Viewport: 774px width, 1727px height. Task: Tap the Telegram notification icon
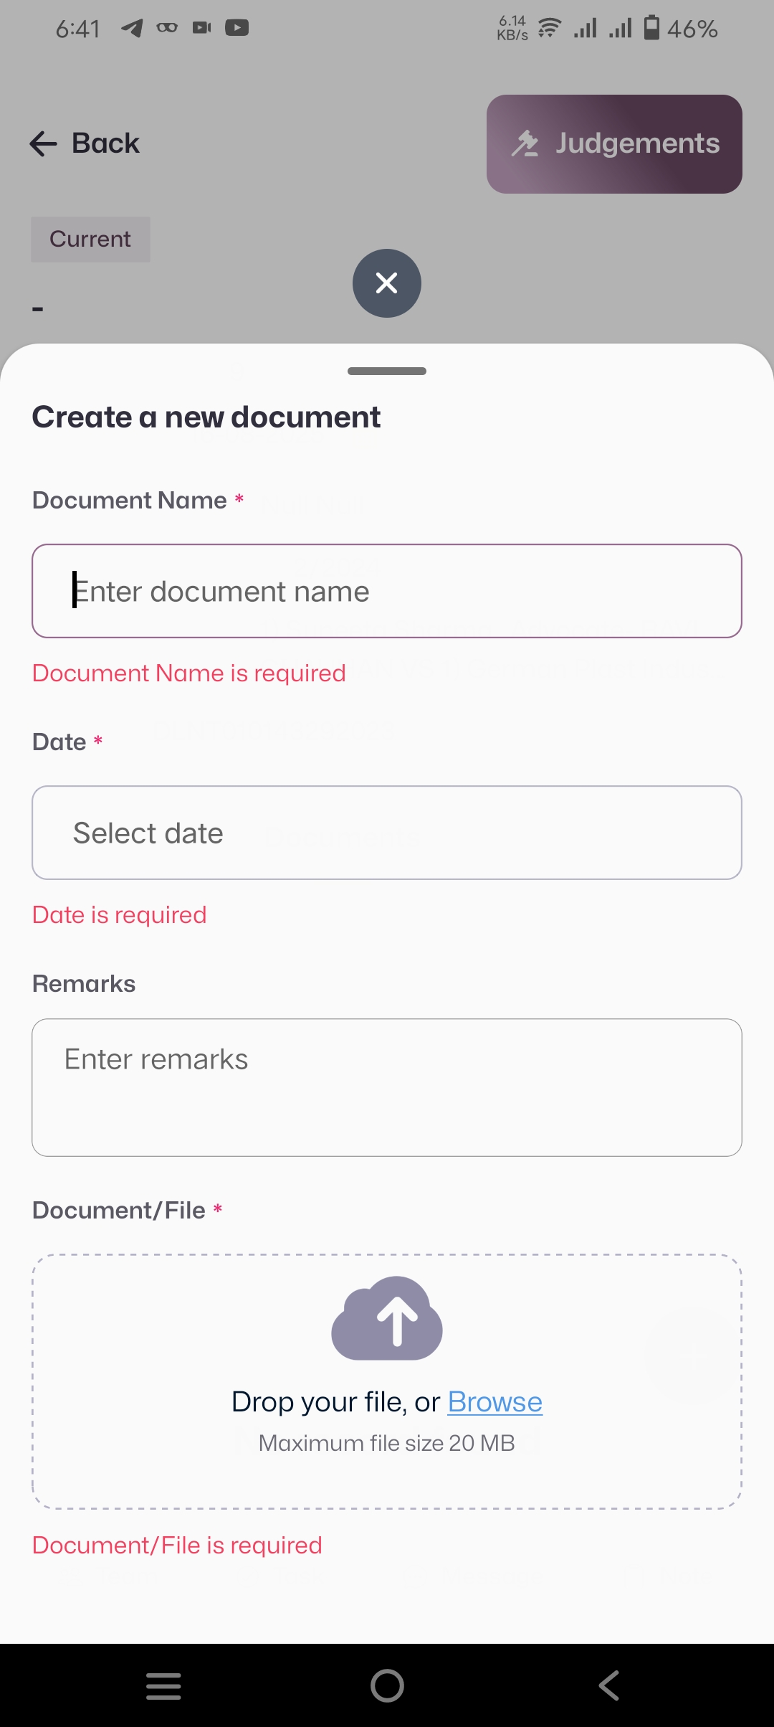coord(132,28)
